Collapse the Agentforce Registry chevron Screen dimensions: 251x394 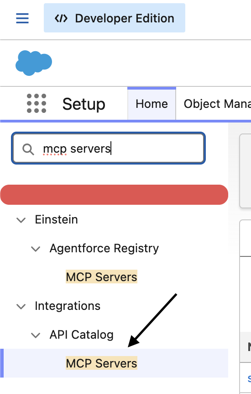click(36, 249)
